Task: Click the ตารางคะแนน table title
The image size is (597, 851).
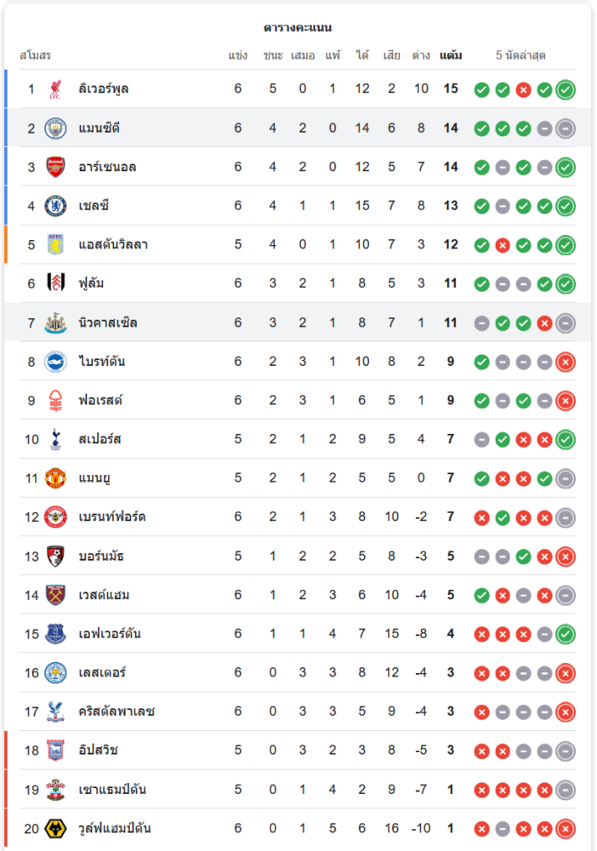Action: (298, 28)
